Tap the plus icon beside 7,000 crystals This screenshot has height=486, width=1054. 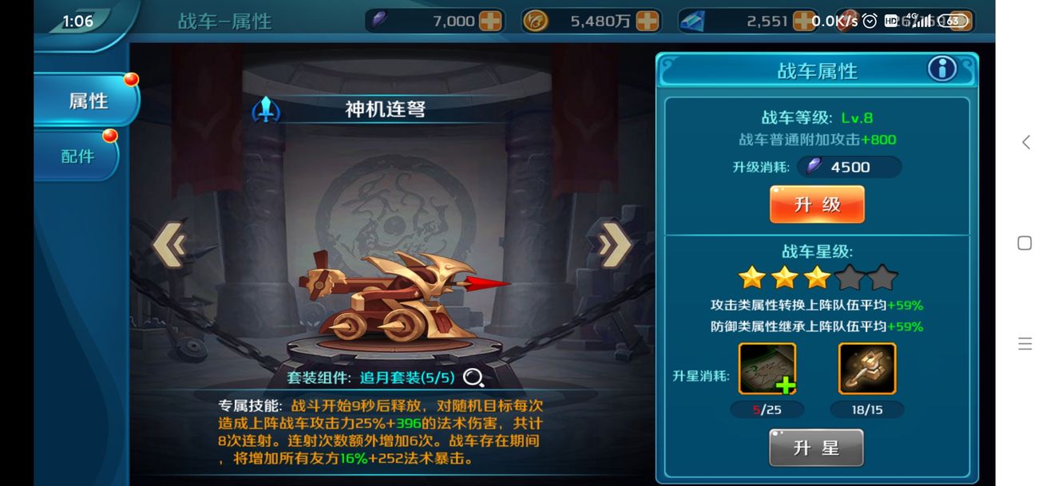tap(490, 22)
